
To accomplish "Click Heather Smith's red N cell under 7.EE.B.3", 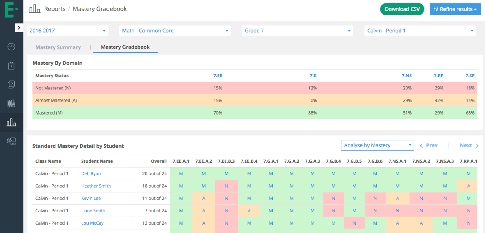I will click(226, 186).
